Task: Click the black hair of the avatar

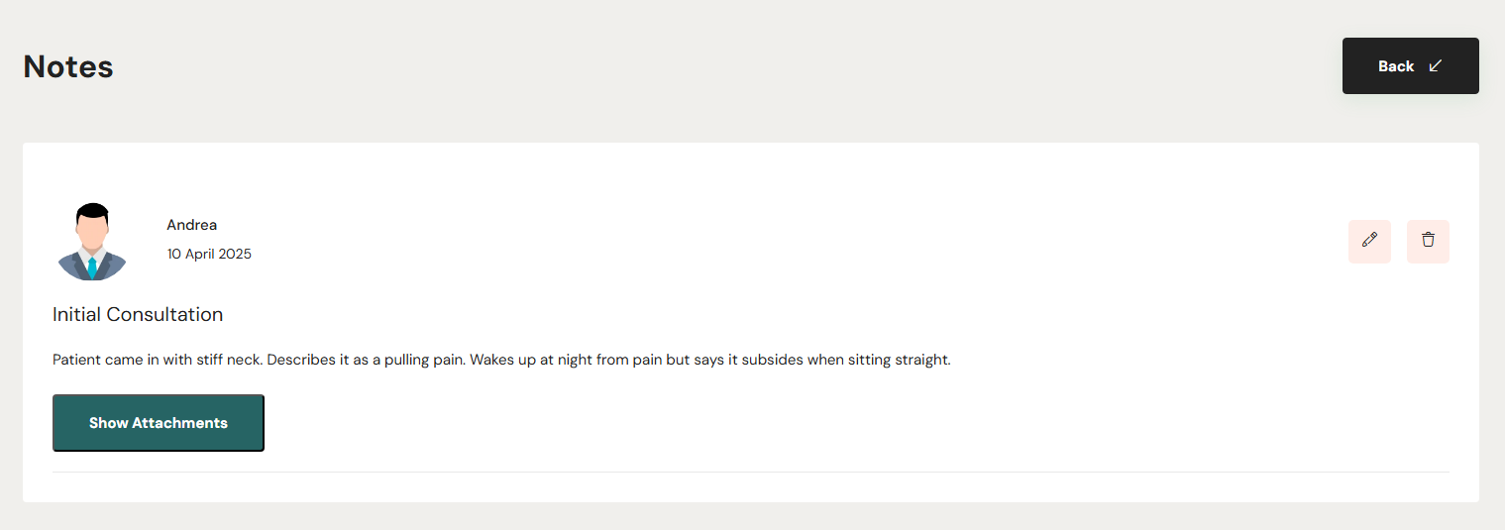Action: (92, 211)
